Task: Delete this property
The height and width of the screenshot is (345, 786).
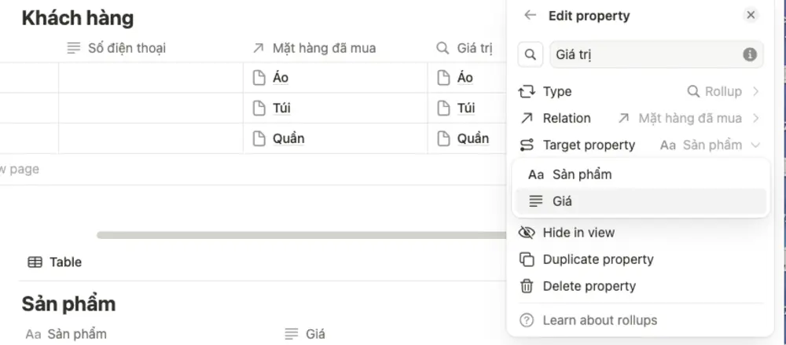Action: 640,286
